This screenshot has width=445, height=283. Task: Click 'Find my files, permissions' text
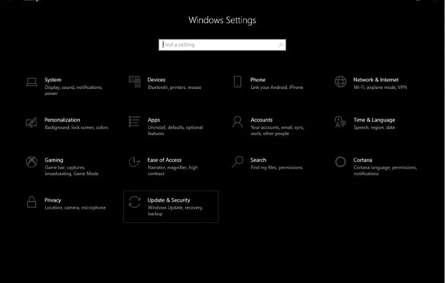277,168
